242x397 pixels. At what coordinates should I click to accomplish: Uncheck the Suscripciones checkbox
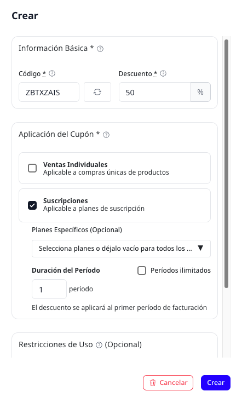pyautogui.click(x=32, y=205)
